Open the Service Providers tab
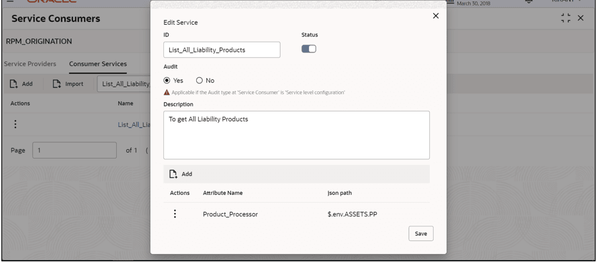Viewport: 597px width, 262px height. [30, 64]
